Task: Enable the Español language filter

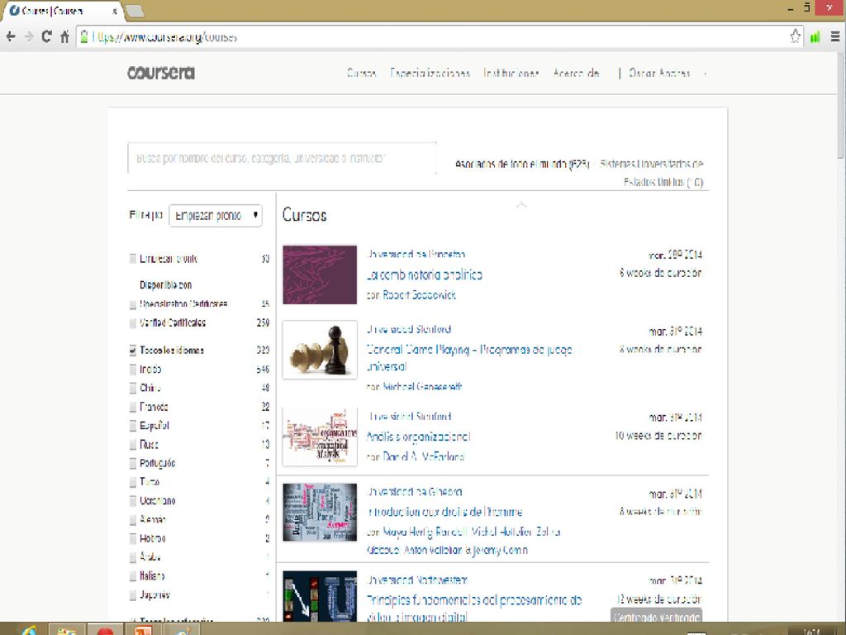Action: 133,426
